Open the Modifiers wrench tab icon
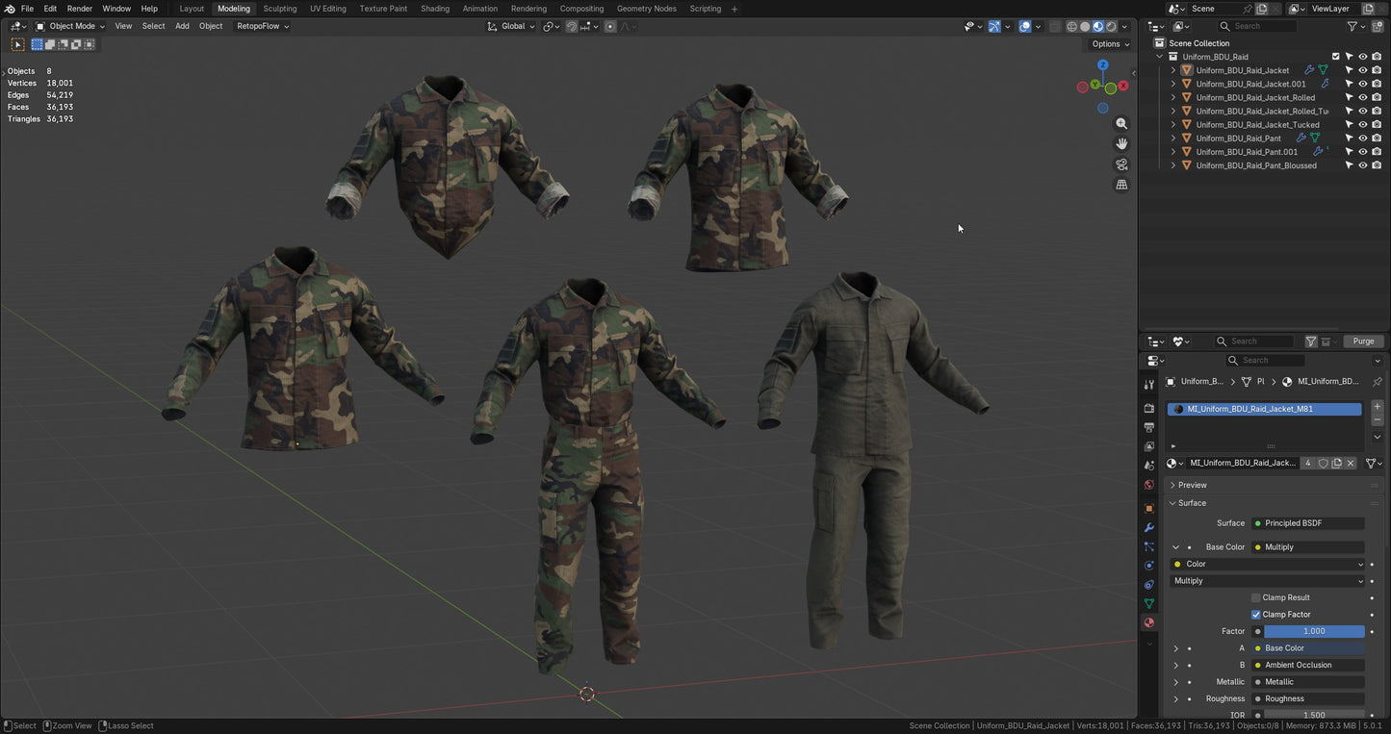This screenshot has width=1391, height=734. pos(1148,527)
